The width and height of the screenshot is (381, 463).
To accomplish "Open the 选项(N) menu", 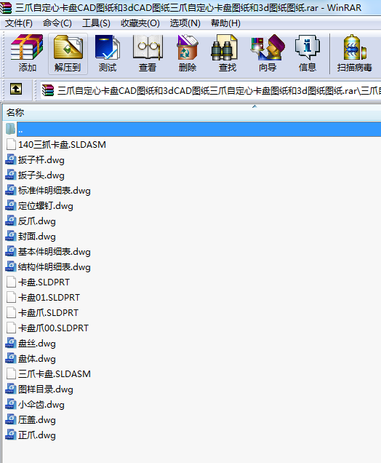I will 185,23.
